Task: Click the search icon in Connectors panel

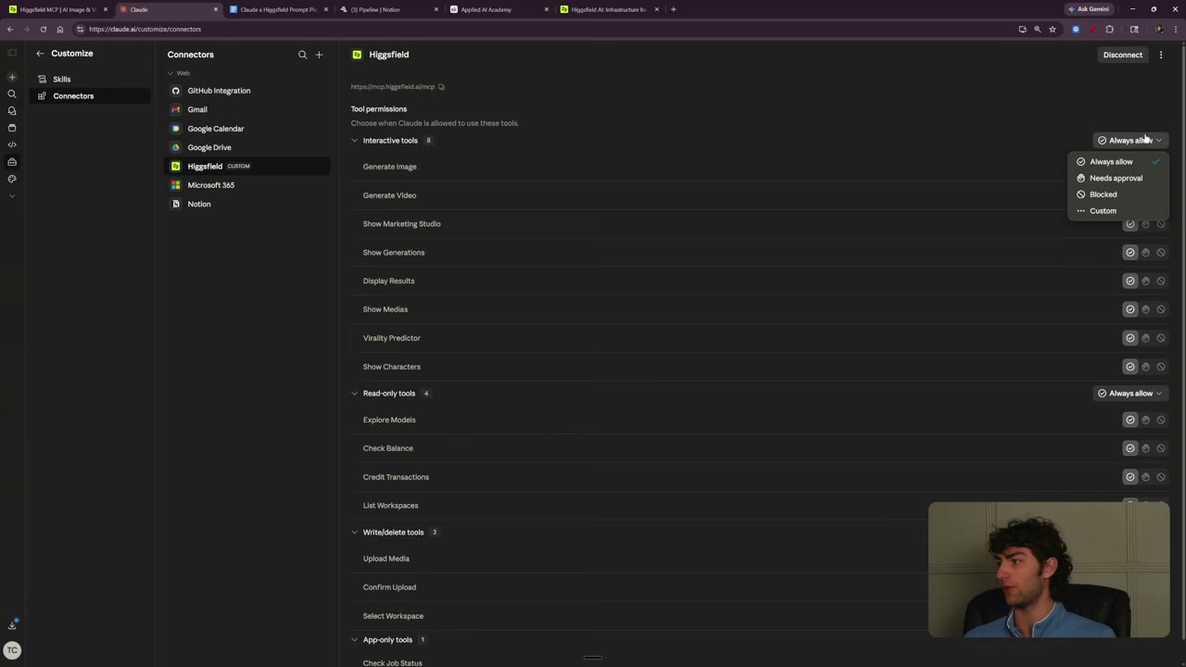Action: click(302, 55)
